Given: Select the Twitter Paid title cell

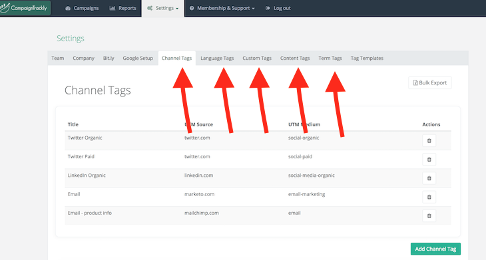Looking at the screenshot, I should click(x=81, y=157).
